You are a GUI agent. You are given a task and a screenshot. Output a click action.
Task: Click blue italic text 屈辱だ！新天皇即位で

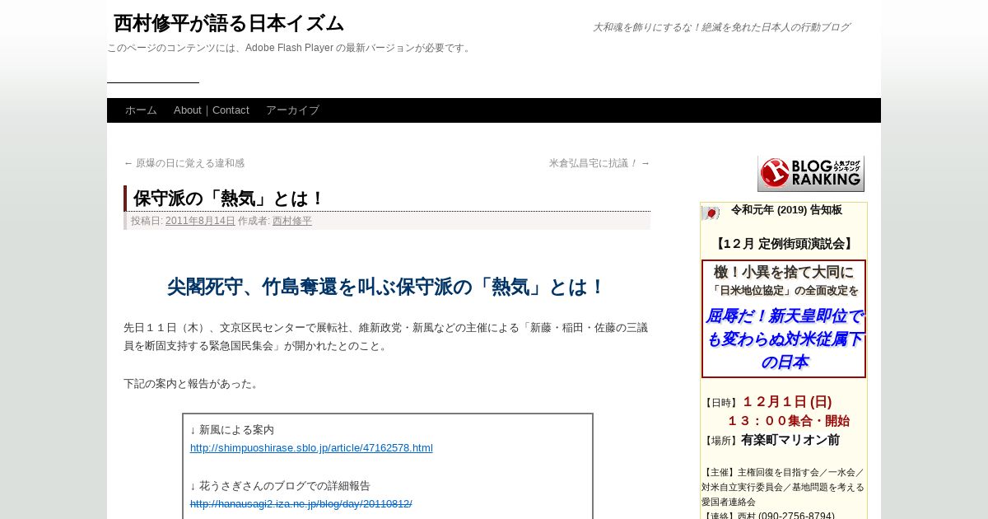[784, 316]
